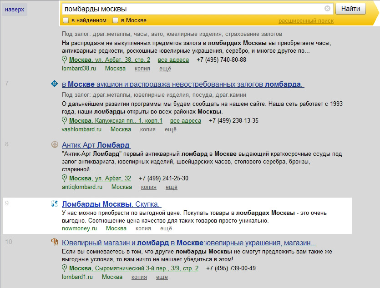Click phone number +7 (499) 241-25-30
Screen dimensions: 380x288
[x=163, y=179]
